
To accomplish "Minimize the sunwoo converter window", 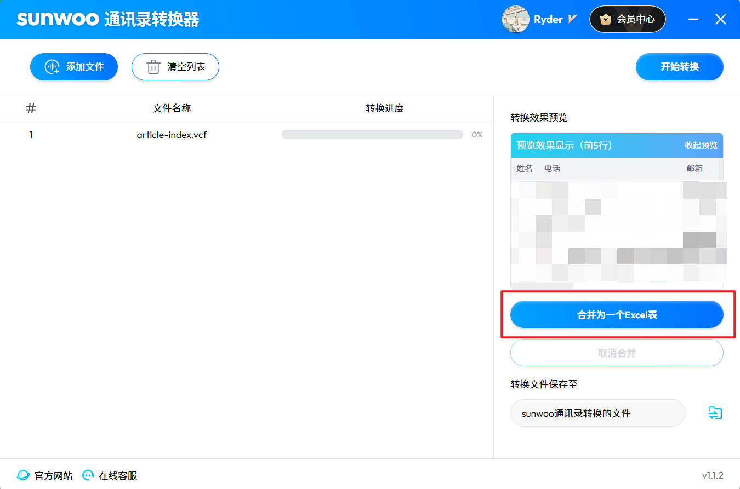I will pyautogui.click(x=693, y=19).
